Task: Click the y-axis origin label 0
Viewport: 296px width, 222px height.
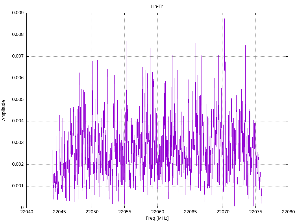Action: tap(23, 208)
